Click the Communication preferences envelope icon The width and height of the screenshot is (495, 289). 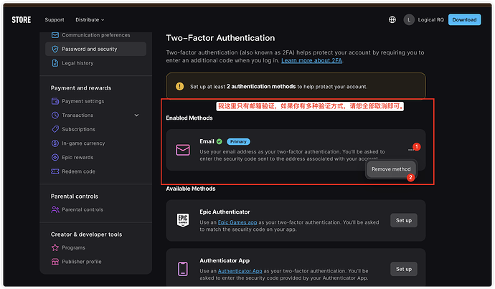coord(55,34)
